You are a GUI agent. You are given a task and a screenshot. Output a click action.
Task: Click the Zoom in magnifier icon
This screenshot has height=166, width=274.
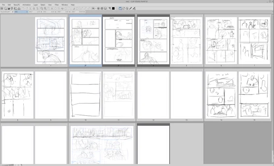pyautogui.click(x=45, y=8)
